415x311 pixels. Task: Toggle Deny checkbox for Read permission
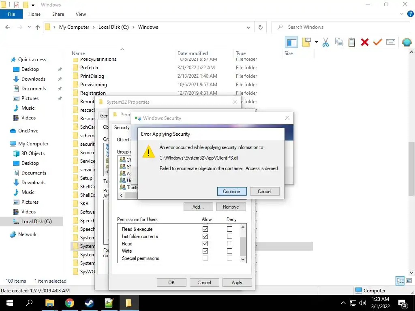click(229, 243)
